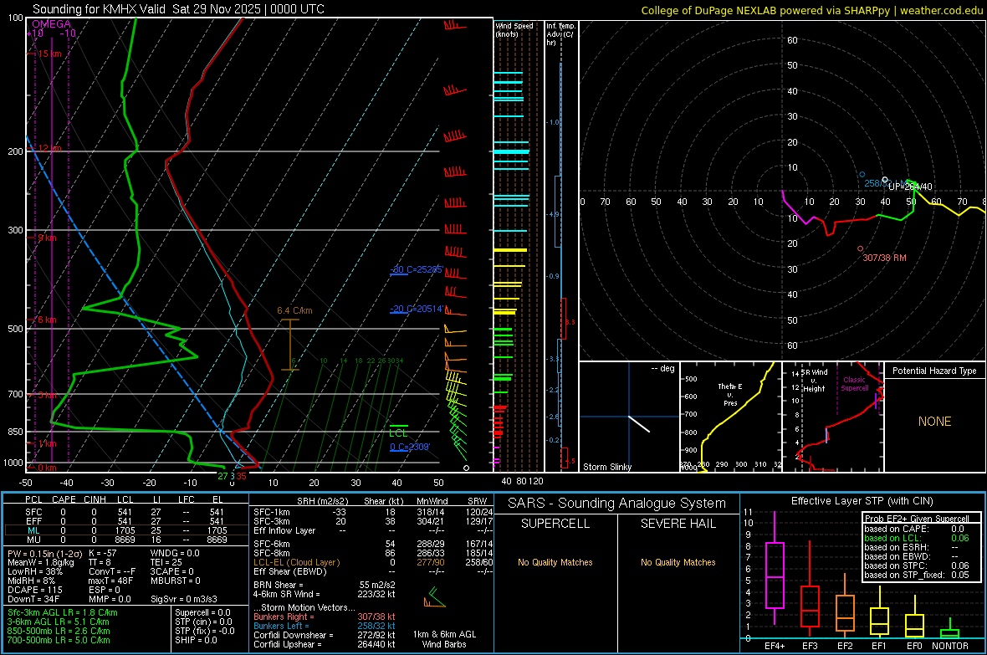987x655 pixels.
Task: Click the '850-500mb LR = 2.6 C/km' line
Action: (x=59, y=631)
